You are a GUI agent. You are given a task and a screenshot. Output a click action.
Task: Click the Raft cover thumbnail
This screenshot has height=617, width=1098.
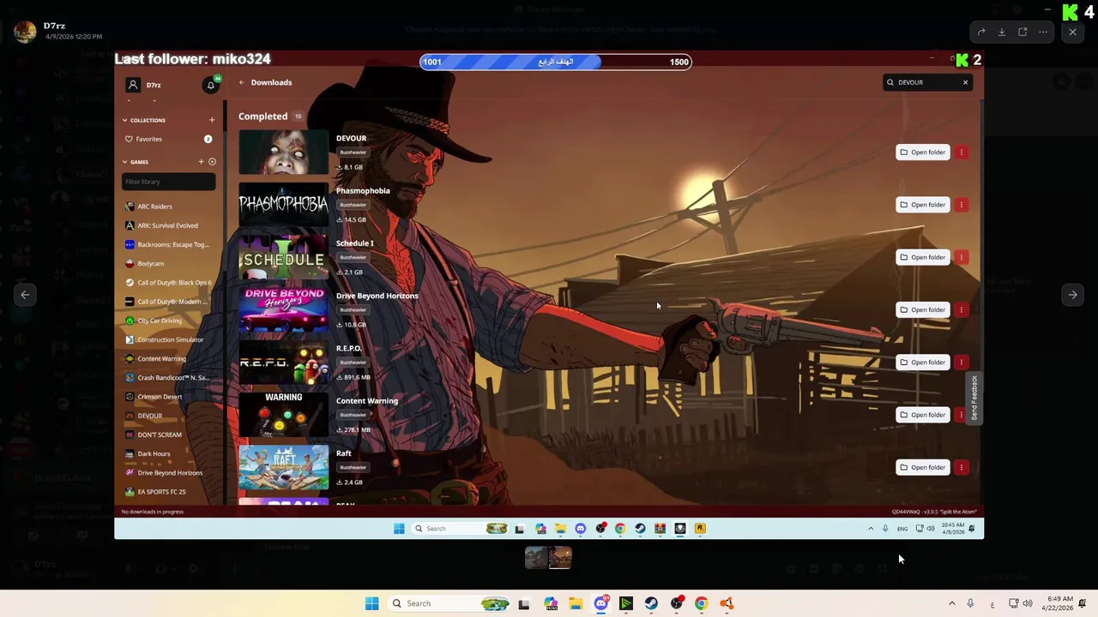[x=283, y=467]
